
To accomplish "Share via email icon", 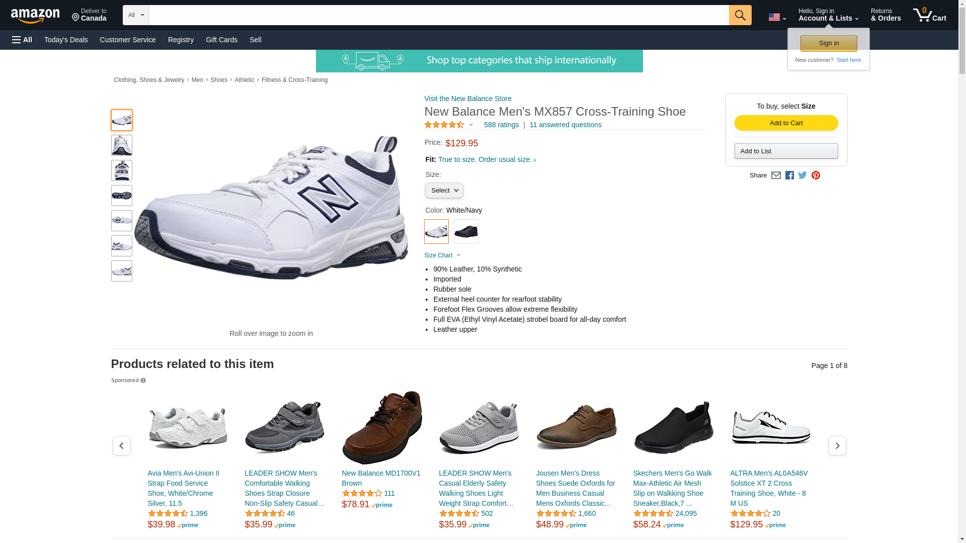I will (x=776, y=175).
